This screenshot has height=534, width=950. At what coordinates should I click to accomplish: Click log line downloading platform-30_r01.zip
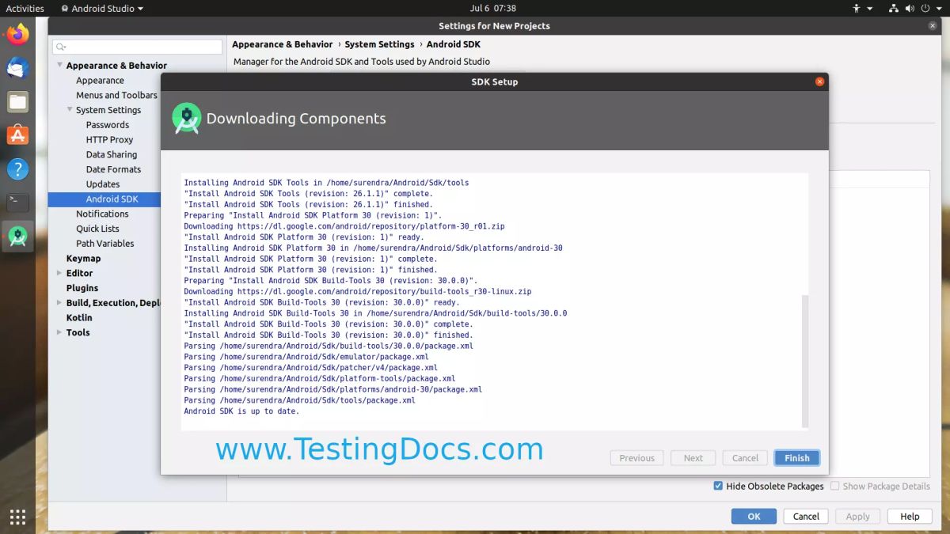344,226
